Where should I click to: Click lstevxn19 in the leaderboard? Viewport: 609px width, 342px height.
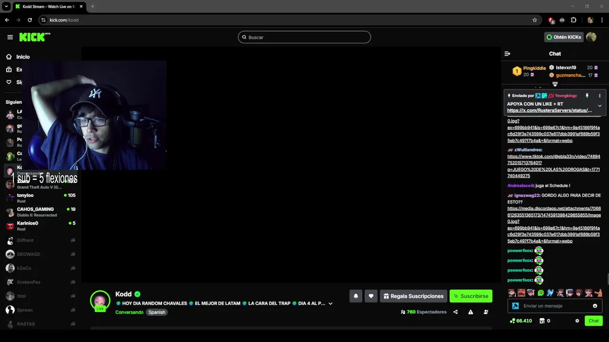pyautogui.click(x=566, y=68)
